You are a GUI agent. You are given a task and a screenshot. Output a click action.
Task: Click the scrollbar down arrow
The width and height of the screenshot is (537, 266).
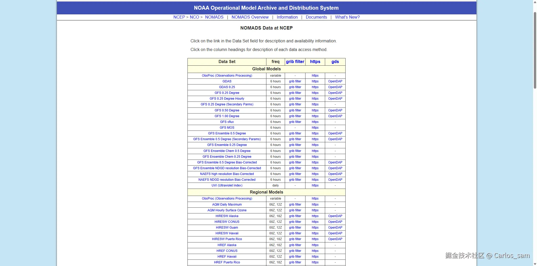(535, 264)
